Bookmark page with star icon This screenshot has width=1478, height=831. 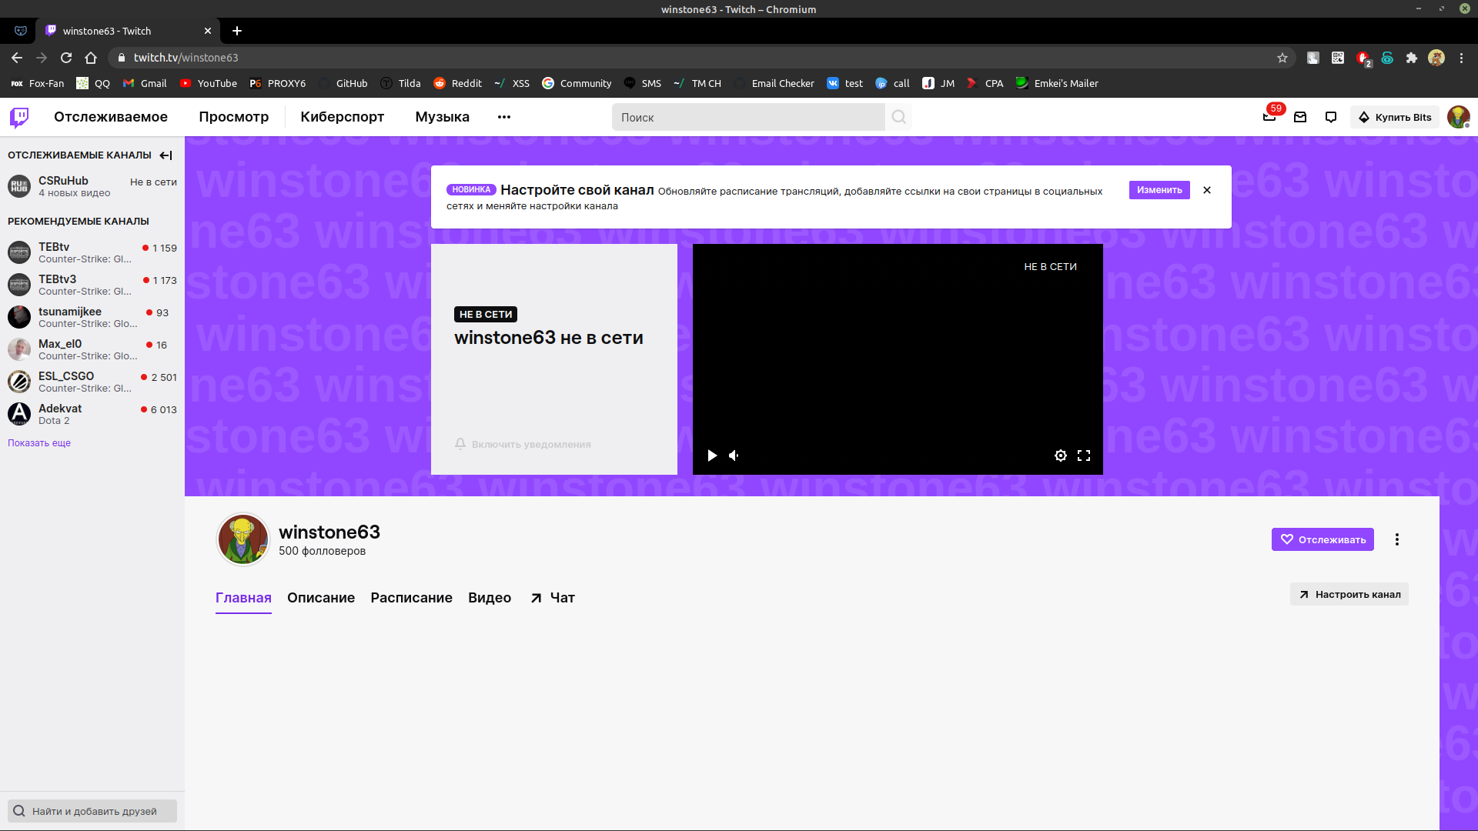pos(1282,58)
